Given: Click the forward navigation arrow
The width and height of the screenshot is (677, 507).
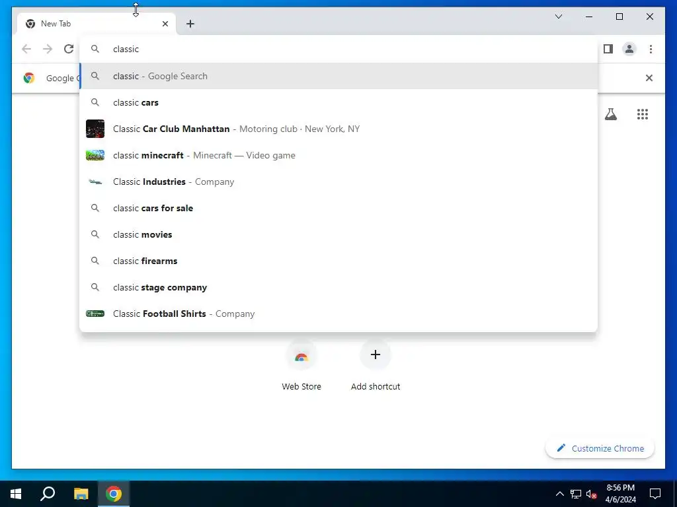Looking at the screenshot, I should tap(48, 49).
